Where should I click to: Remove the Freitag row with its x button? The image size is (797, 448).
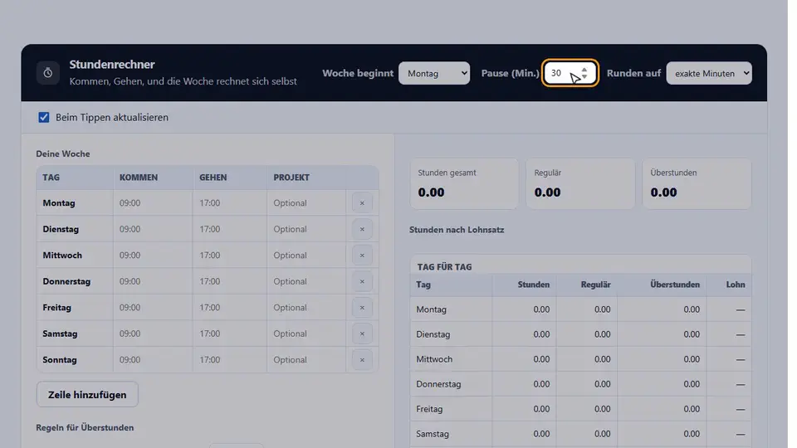point(362,308)
